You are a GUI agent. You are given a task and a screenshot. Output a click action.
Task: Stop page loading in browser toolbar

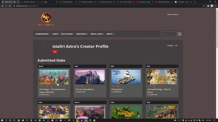coord(10,6)
